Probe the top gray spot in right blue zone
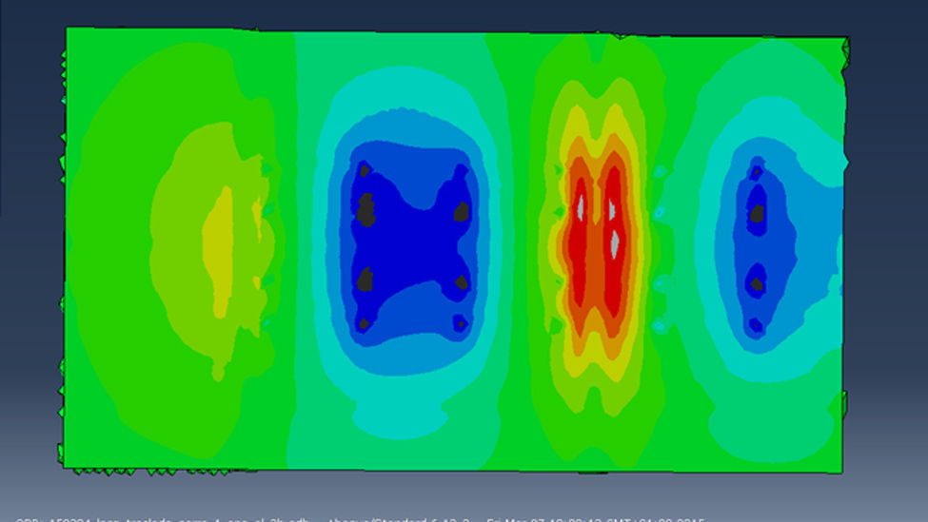This screenshot has width=928, height=522. point(757,173)
